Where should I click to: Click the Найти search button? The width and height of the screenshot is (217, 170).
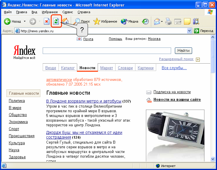click(183, 51)
